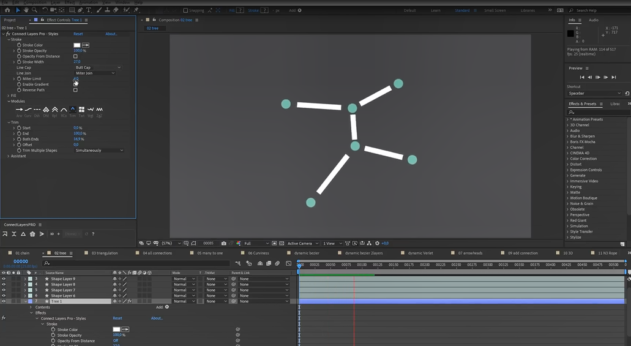
Task: Hide Tree 1 layer with eye icon
Action: 4,301
